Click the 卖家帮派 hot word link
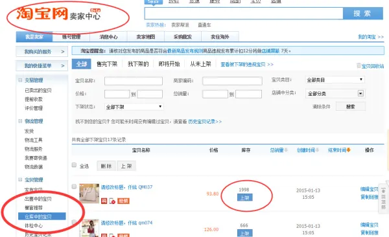 (180, 25)
